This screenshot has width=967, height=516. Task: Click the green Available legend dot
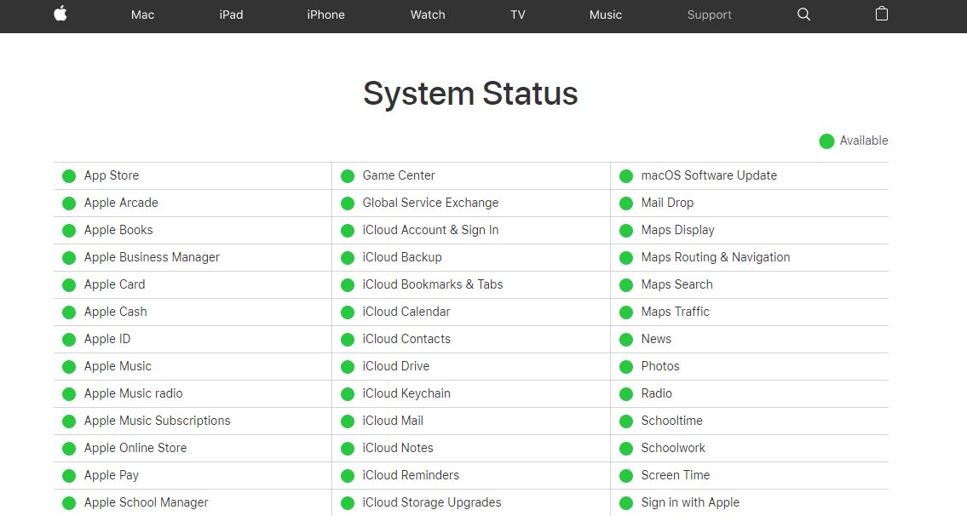(826, 141)
